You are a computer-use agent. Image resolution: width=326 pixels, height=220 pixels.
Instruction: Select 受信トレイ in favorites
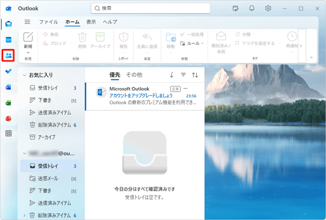click(x=49, y=88)
